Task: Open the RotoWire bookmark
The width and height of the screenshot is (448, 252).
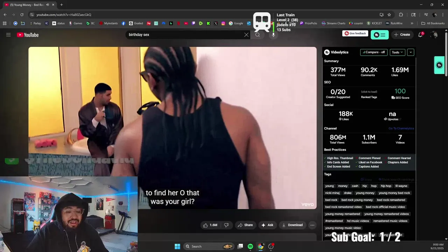Action: click(x=394, y=23)
